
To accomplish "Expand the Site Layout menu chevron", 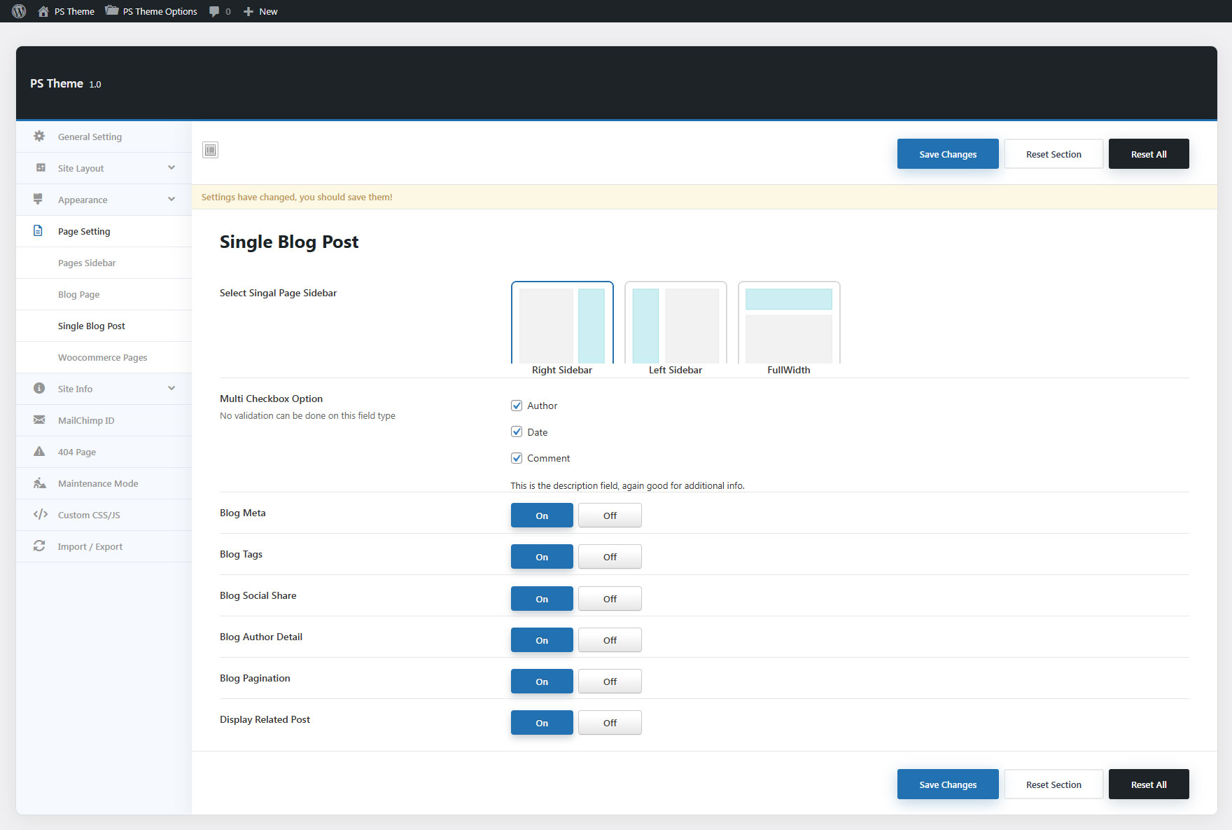I will pyautogui.click(x=171, y=168).
